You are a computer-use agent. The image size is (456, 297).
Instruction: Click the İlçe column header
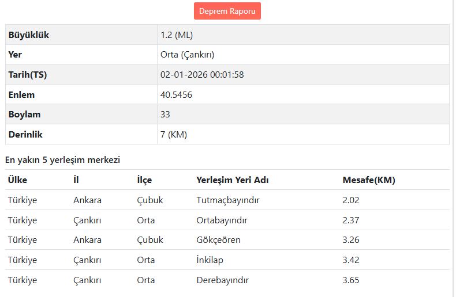pos(144,180)
